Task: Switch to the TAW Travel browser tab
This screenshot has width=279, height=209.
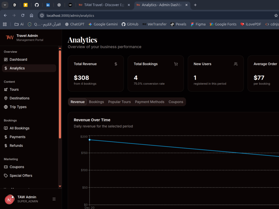Action: coord(104,5)
